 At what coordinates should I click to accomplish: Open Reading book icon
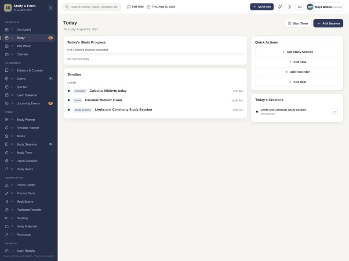pos(7,218)
